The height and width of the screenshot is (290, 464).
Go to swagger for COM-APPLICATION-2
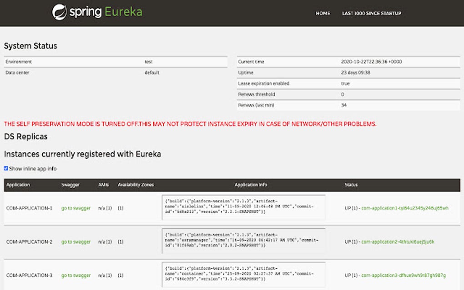76,242
